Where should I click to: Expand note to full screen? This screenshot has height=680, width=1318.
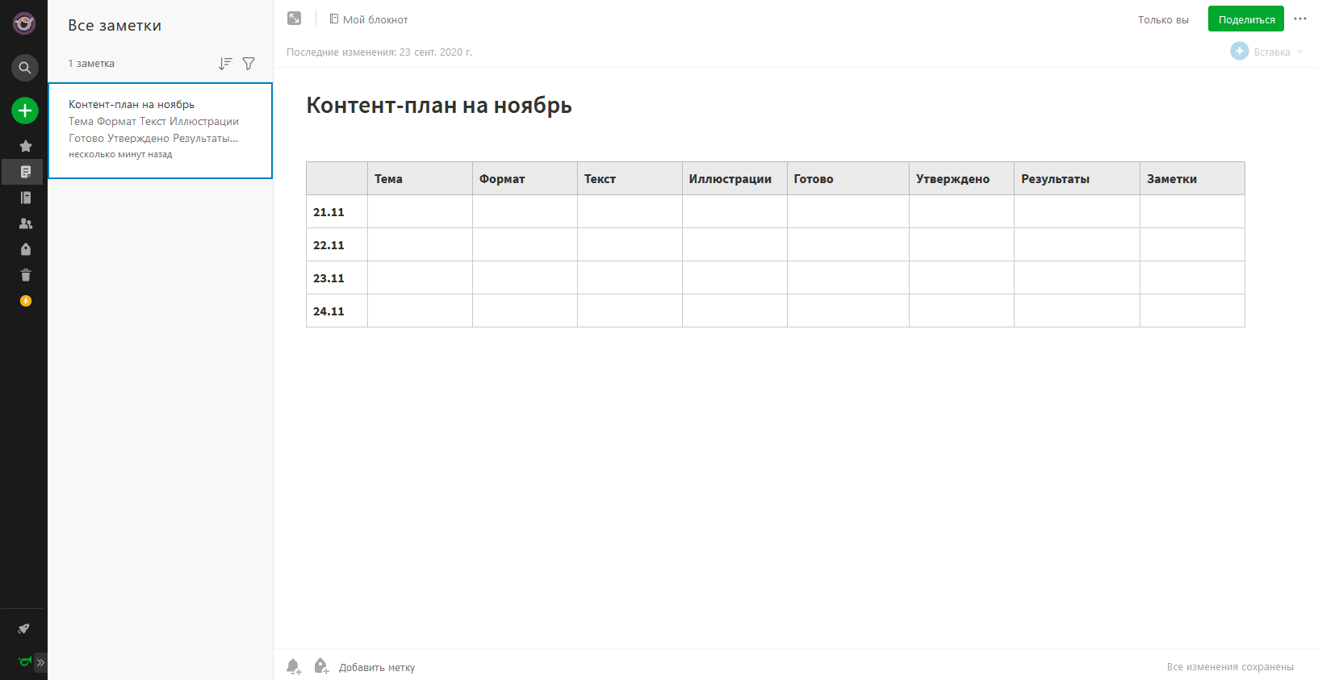[x=295, y=19]
